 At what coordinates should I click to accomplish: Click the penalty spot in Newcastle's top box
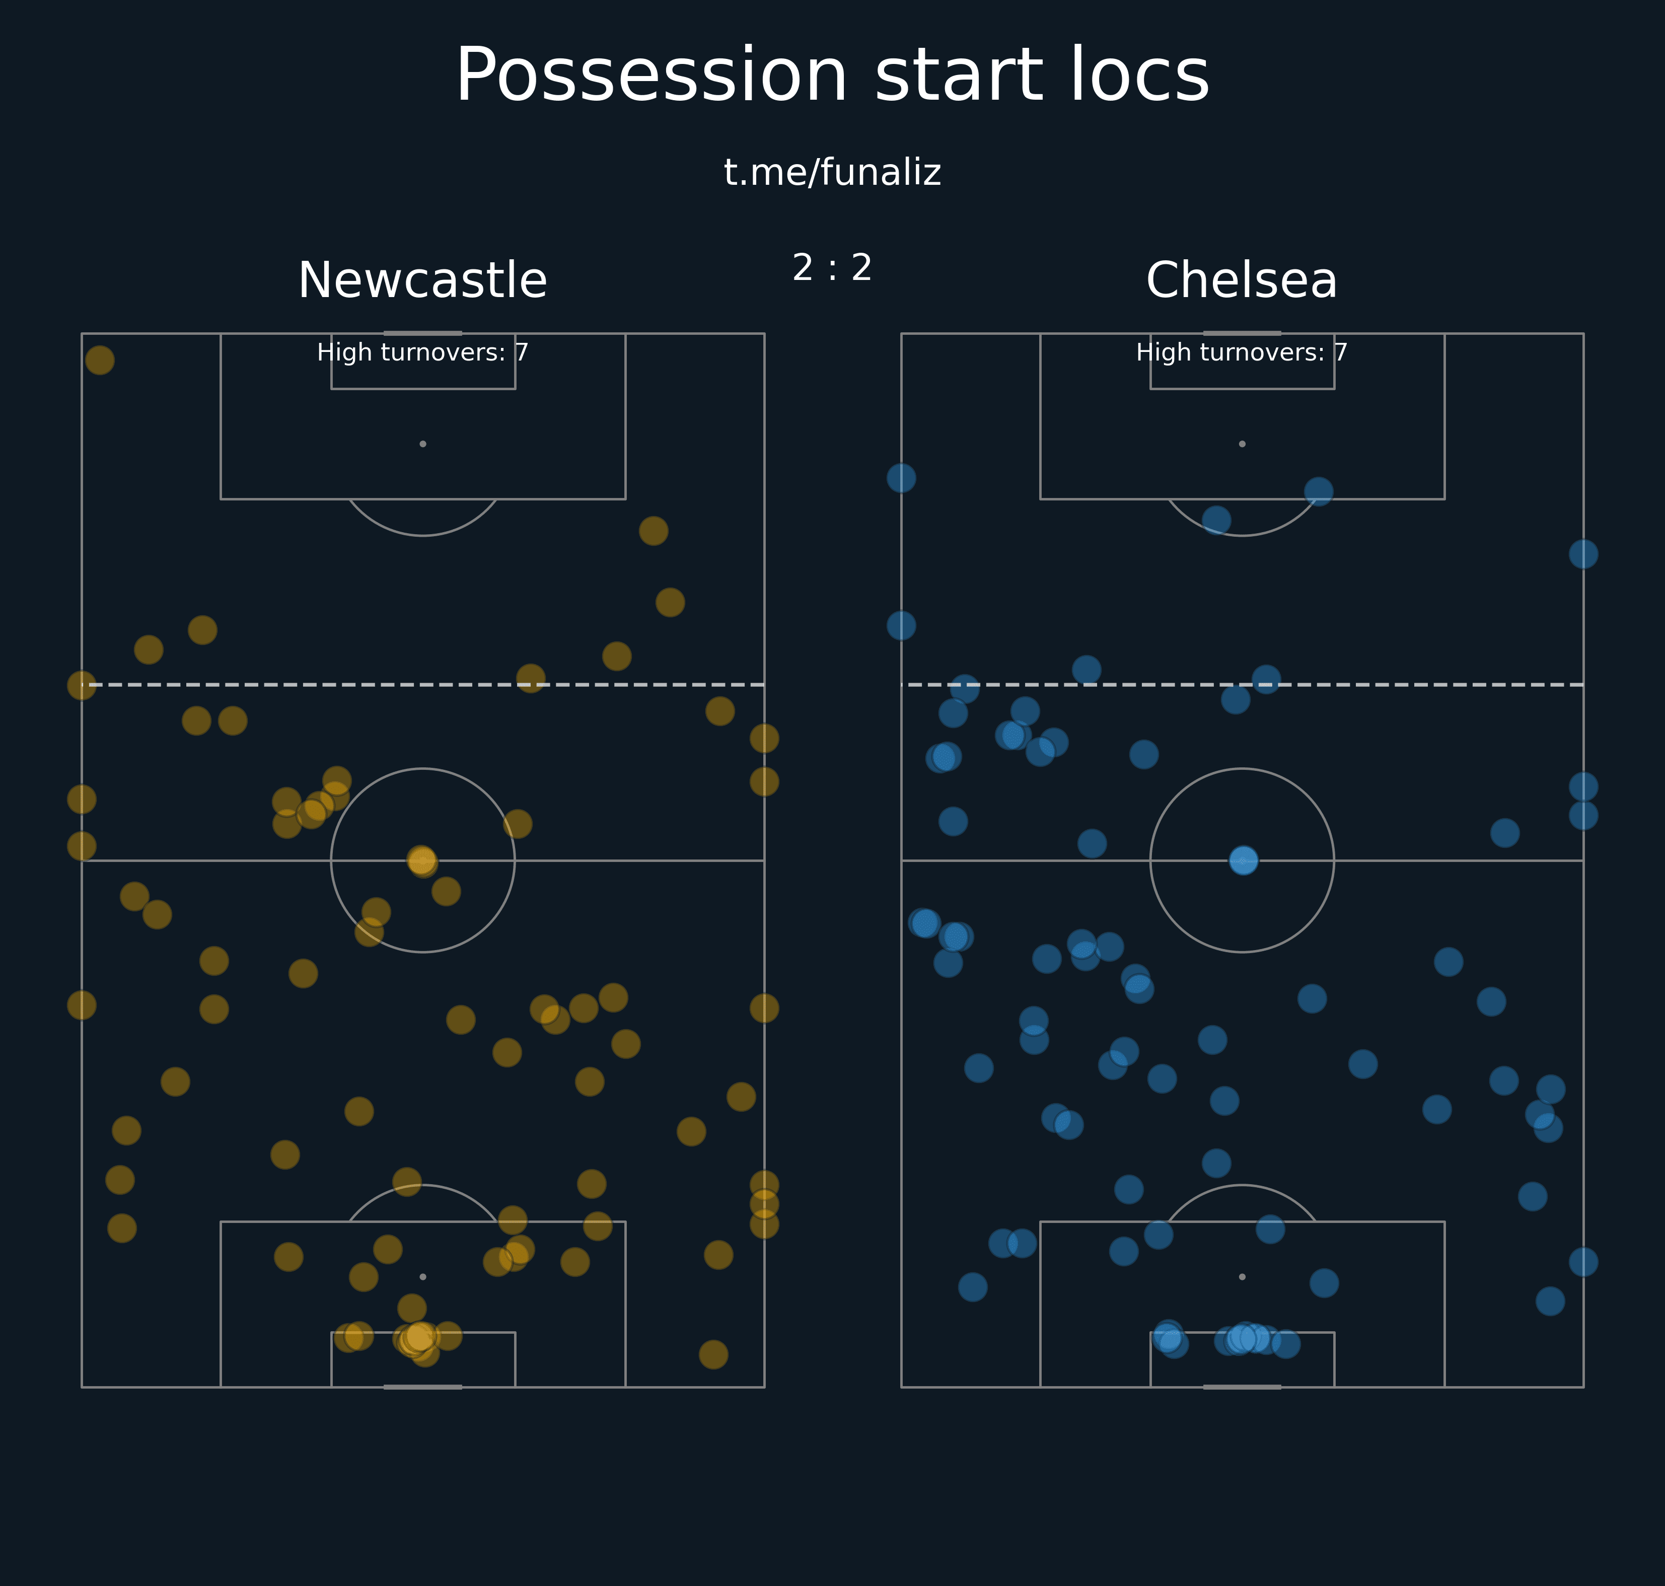(x=422, y=444)
